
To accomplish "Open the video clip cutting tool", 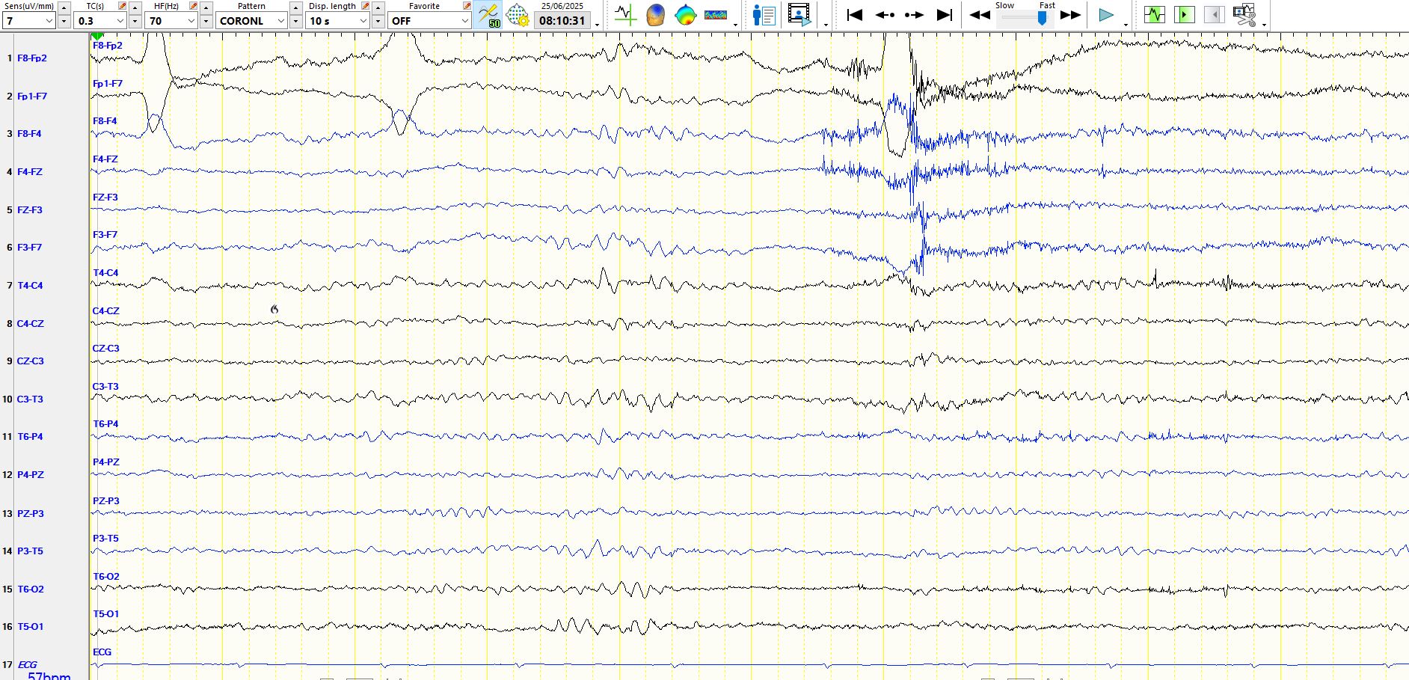I will click(x=1244, y=15).
